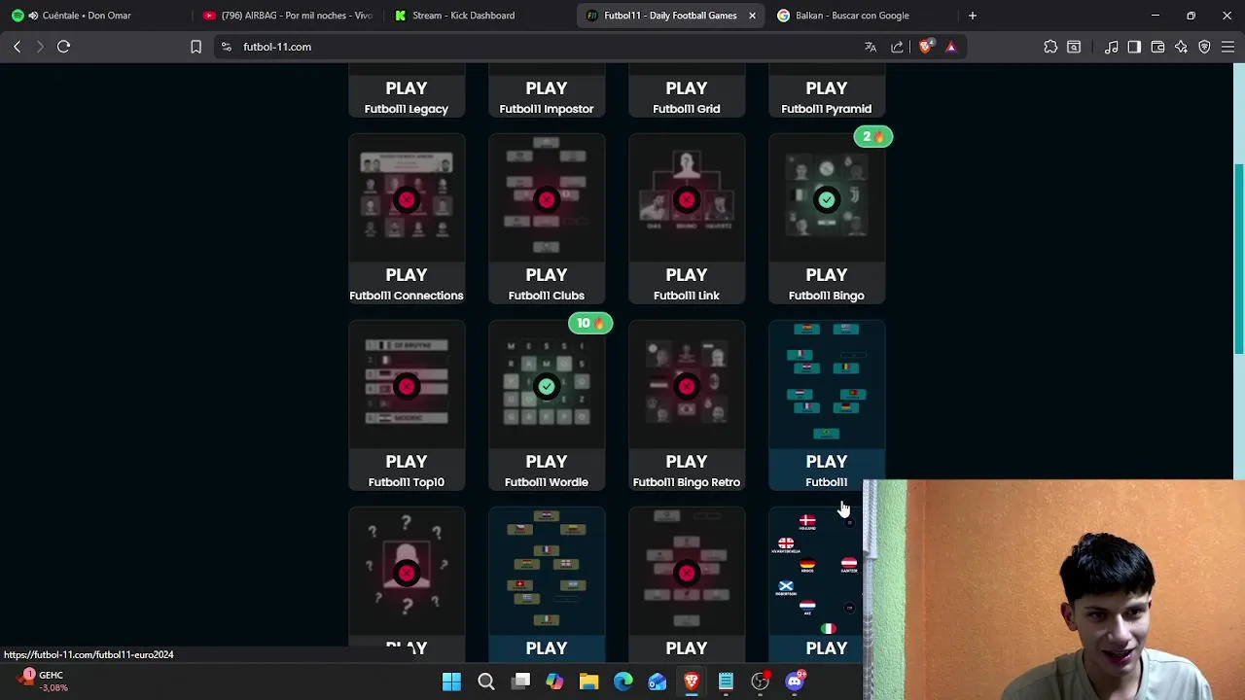Click PLAY under the mystery player silhouette card
Viewport: 1245px width, 700px height.
click(x=407, y=647)
